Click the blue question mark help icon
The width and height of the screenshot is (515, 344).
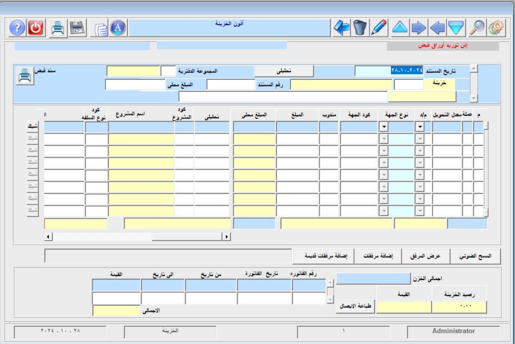(x=17, y=28)
